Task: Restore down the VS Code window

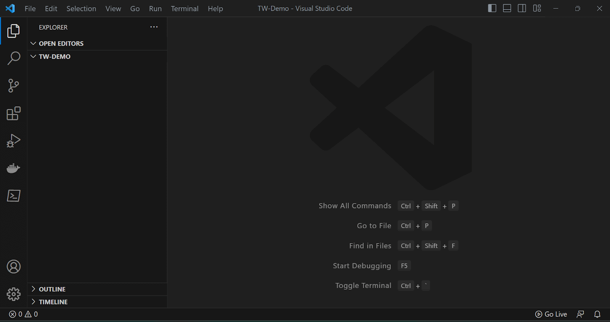Action: click(578, 8)
